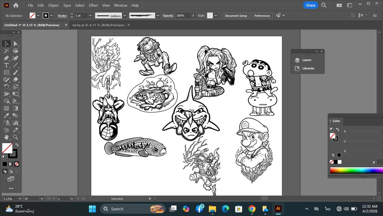Open the Object menu
The image size is (383, 216).
[x=53, y=5]
